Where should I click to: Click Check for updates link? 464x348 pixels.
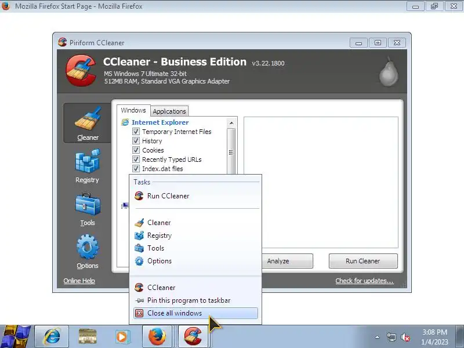click(x=364, y=281)
